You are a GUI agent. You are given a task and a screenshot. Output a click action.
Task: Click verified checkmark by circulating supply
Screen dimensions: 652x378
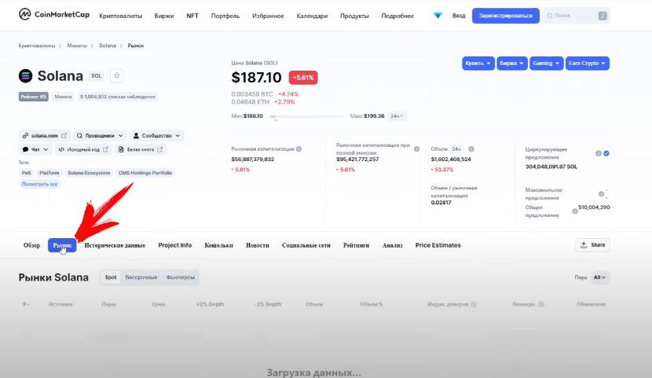click(x=606, y=153)
